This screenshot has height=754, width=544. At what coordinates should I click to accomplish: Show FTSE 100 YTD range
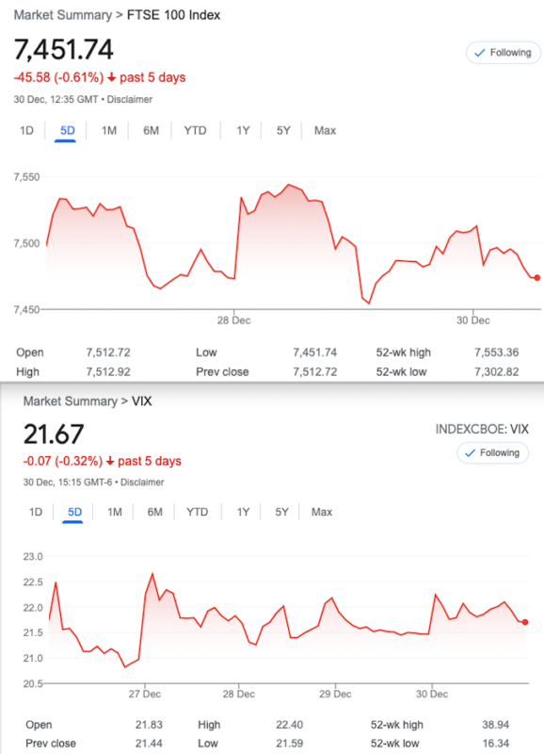[195, 131]
